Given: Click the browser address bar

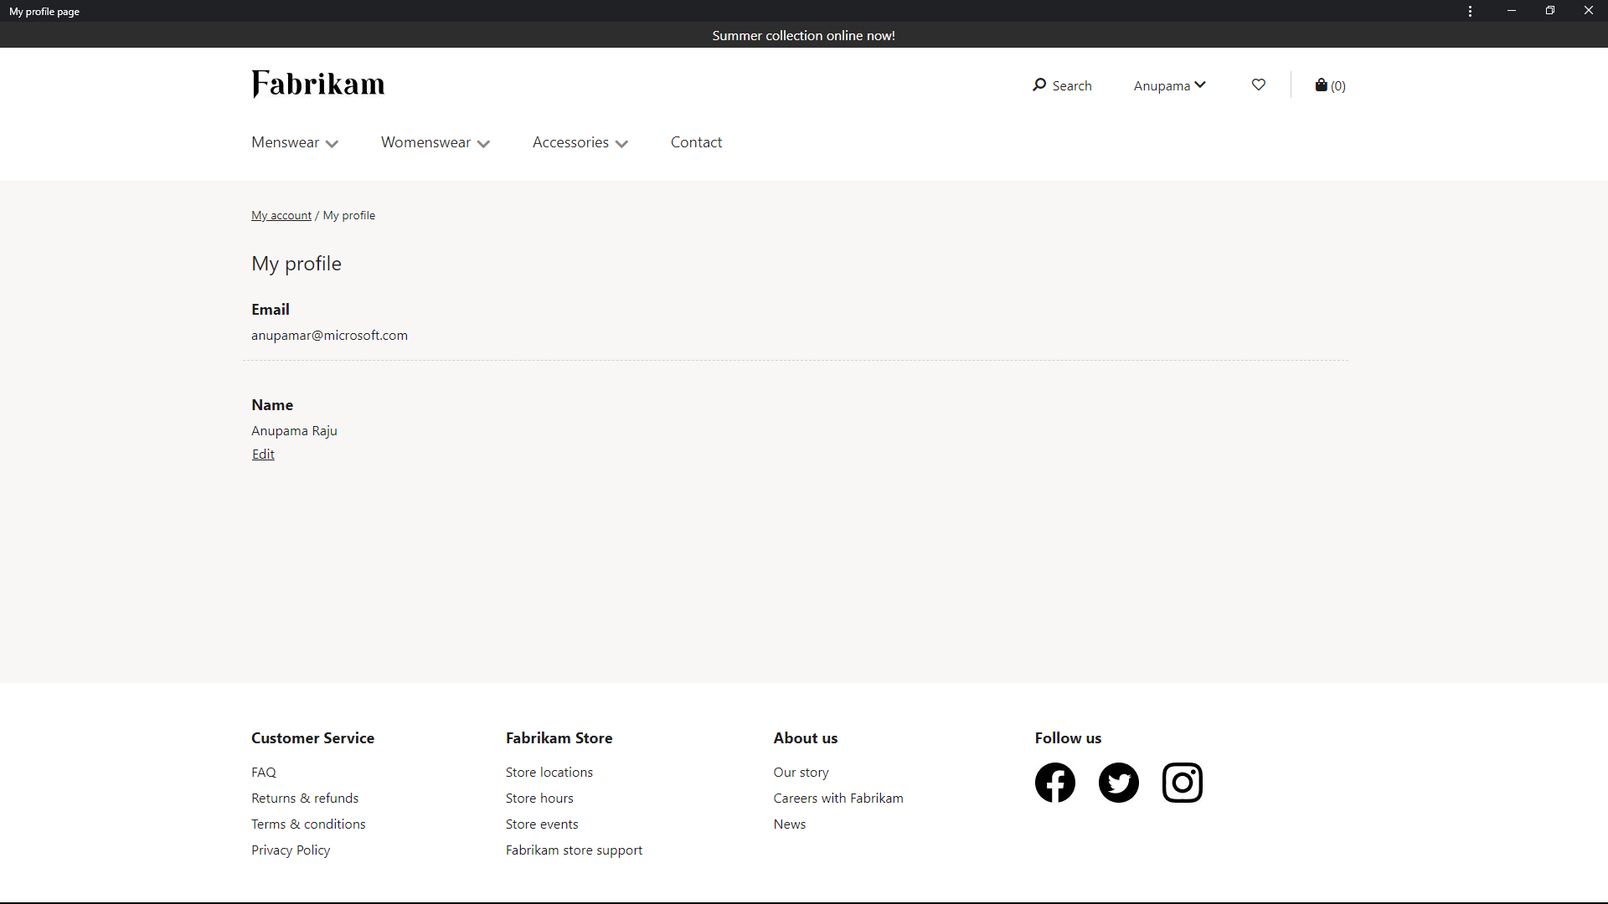Looking at the screenshot, I should (804, 11).
